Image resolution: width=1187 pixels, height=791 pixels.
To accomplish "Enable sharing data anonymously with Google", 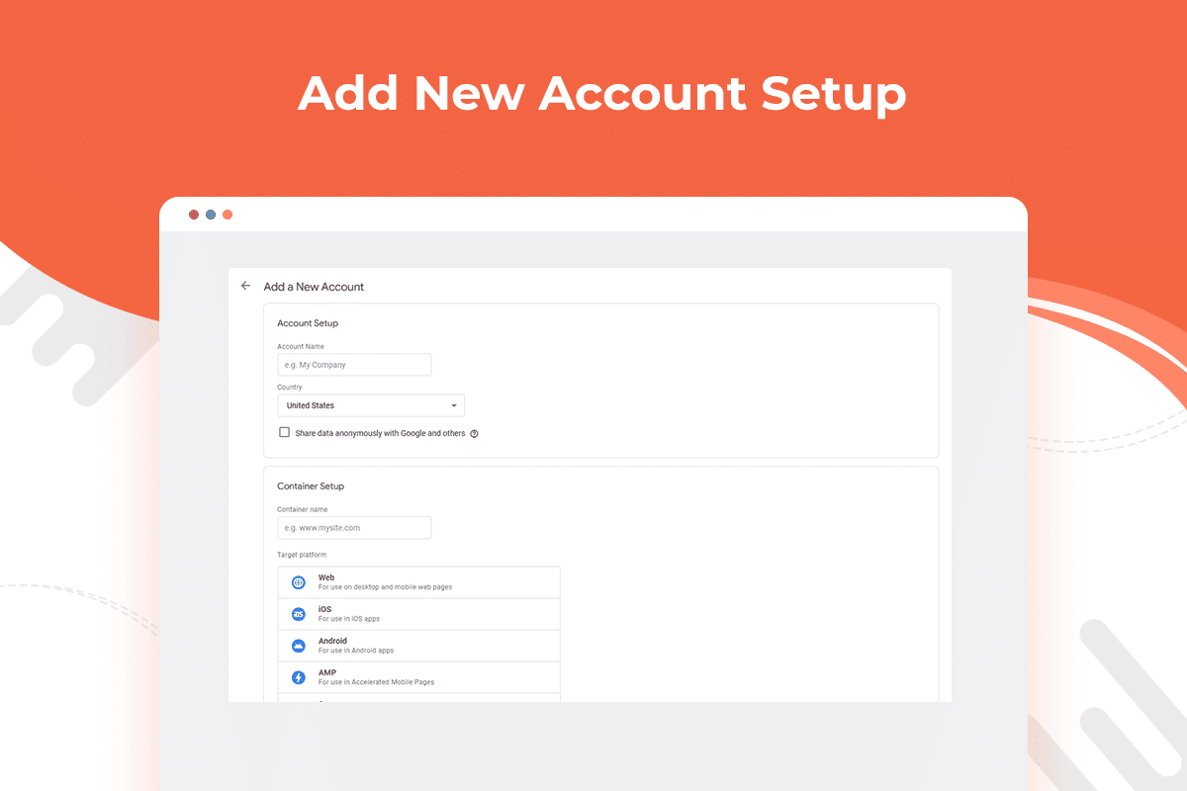I will click(284, 432).
